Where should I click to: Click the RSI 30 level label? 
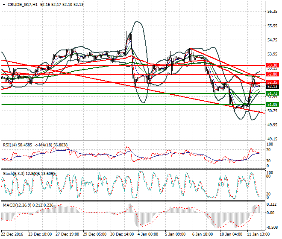[268, 161]
